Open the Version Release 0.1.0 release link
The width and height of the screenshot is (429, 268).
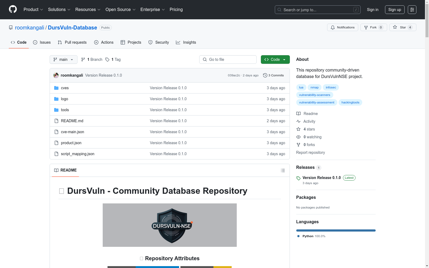[x=321, y=178]
